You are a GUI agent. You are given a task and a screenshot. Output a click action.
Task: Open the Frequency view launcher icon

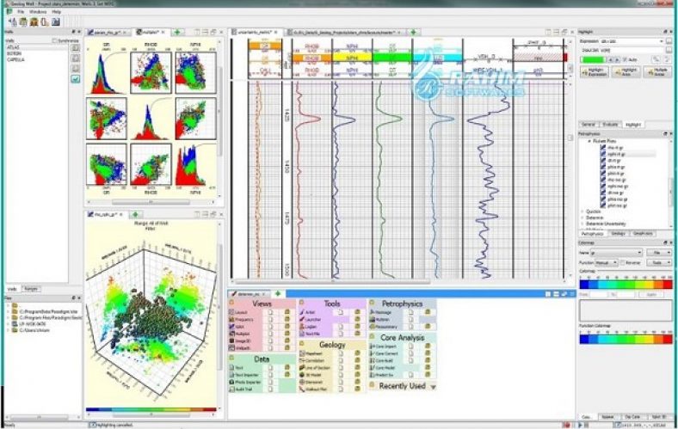[x=231, y=319]
